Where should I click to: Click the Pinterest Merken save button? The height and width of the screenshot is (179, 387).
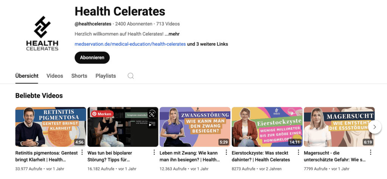point(102,114)
